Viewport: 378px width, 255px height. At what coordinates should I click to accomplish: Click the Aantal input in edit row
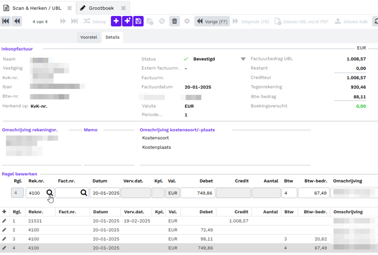(x=266, y=193)
